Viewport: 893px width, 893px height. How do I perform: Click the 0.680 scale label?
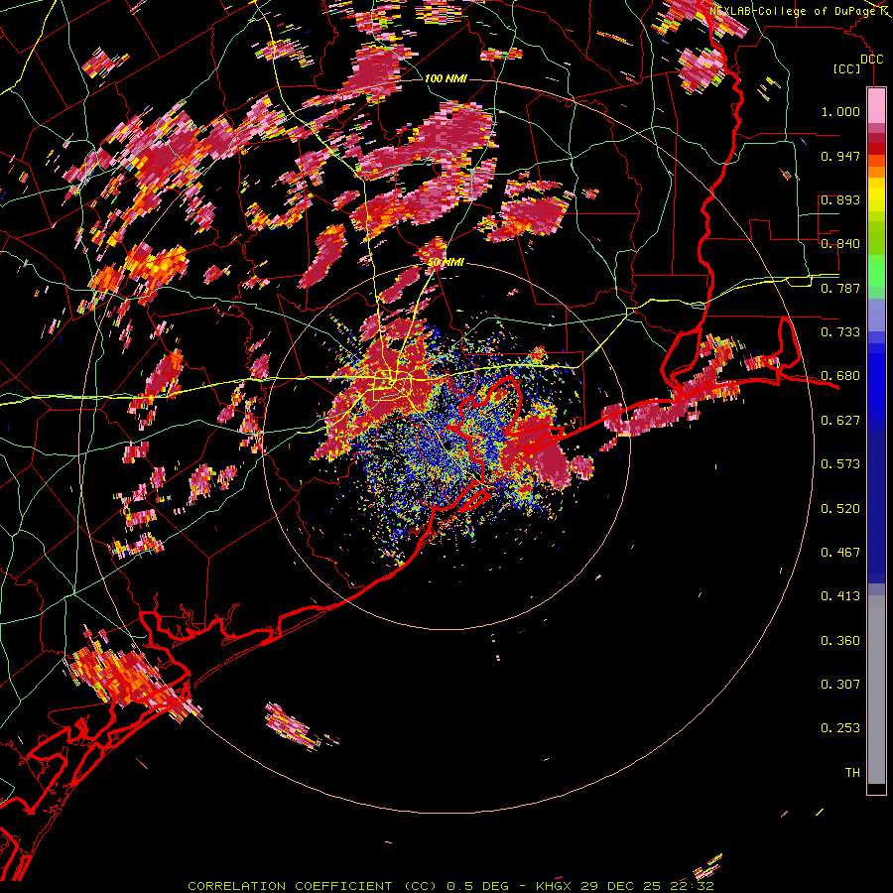click(x=840, y=376)
